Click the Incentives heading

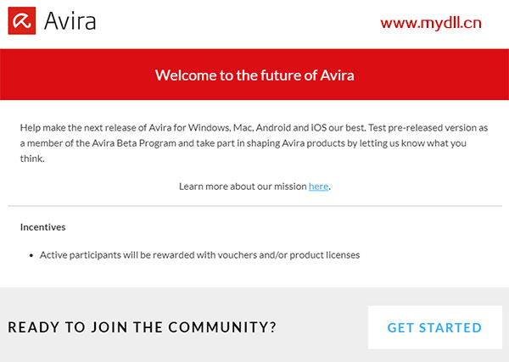pyautogui.click(x=43, y=227)
